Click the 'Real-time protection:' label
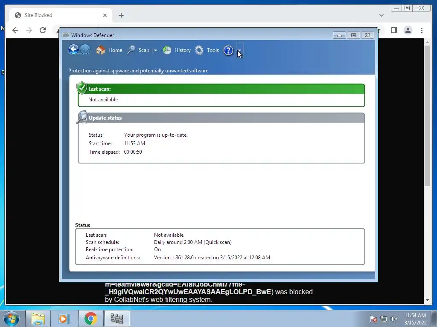437x327 pixels. coord(110,250)
